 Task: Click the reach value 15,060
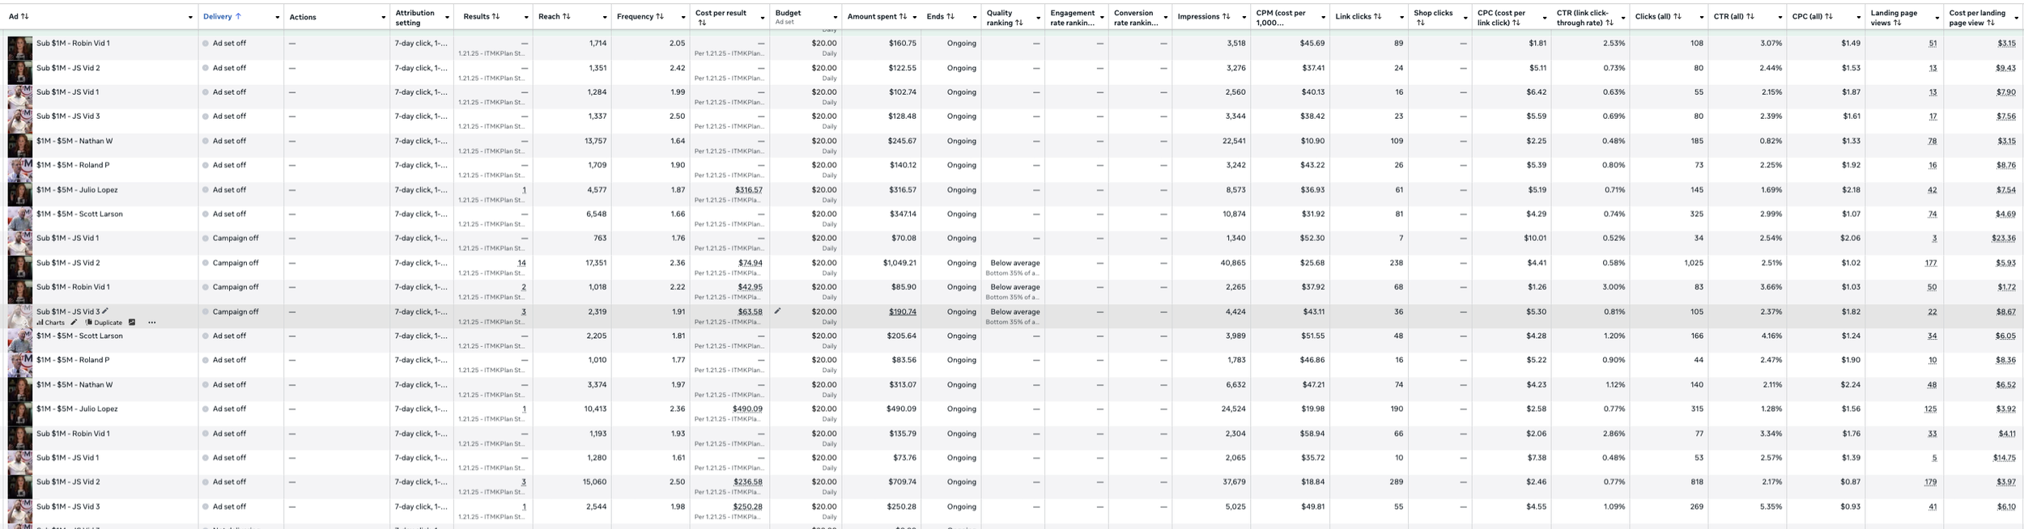click(594, 481)
